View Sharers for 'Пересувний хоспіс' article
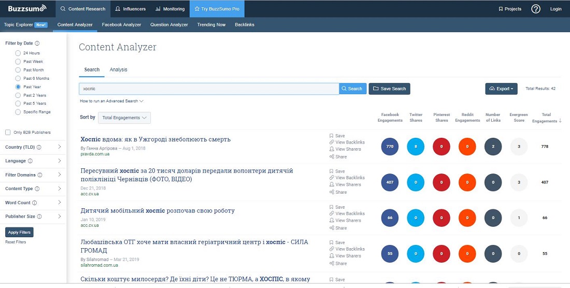 pos(345,184)
